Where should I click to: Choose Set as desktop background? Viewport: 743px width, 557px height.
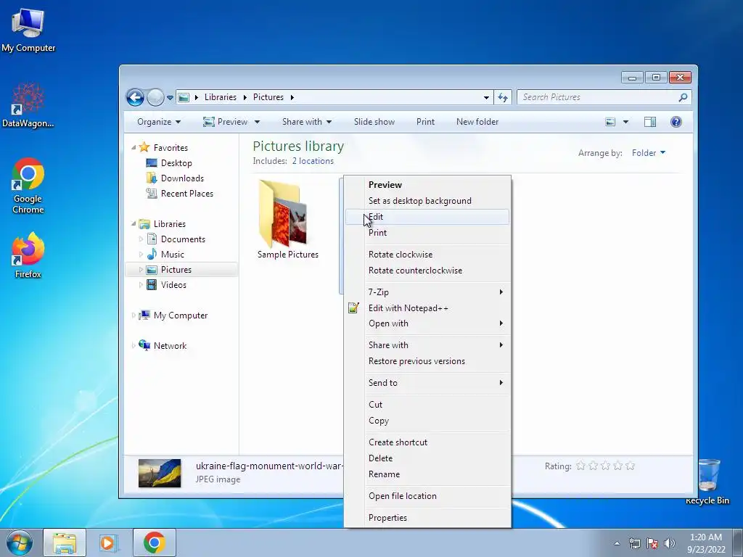click(x=427, y=201)
